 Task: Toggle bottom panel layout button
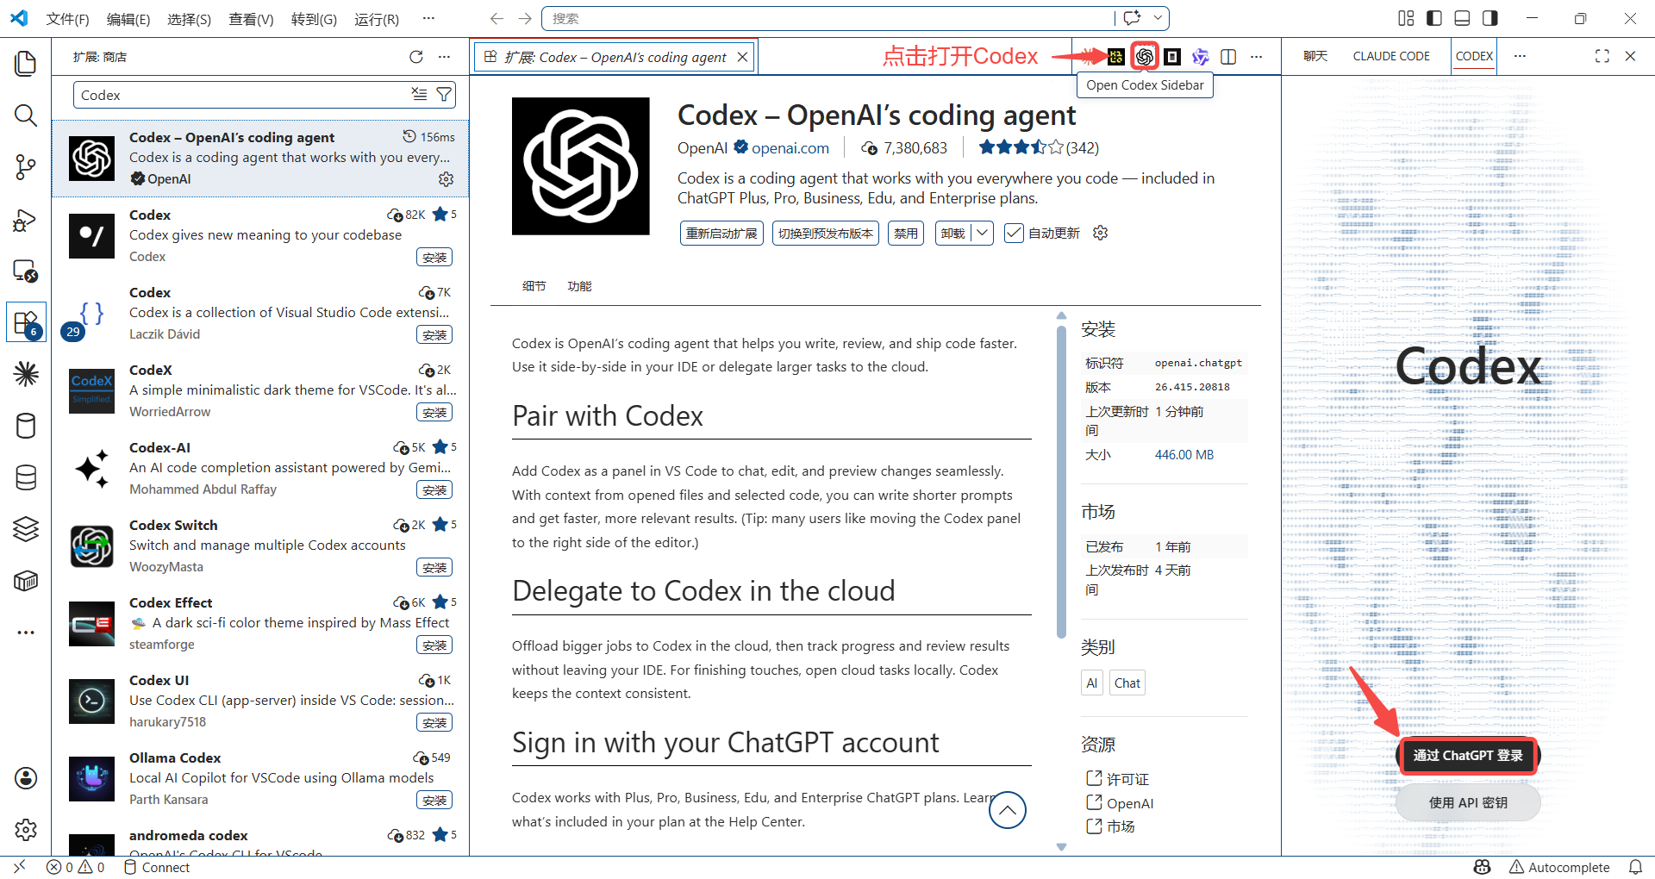[x=1462, y=18]
